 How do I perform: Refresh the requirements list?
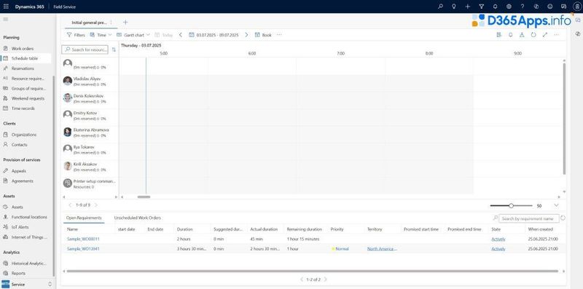[x=563, y=218]
